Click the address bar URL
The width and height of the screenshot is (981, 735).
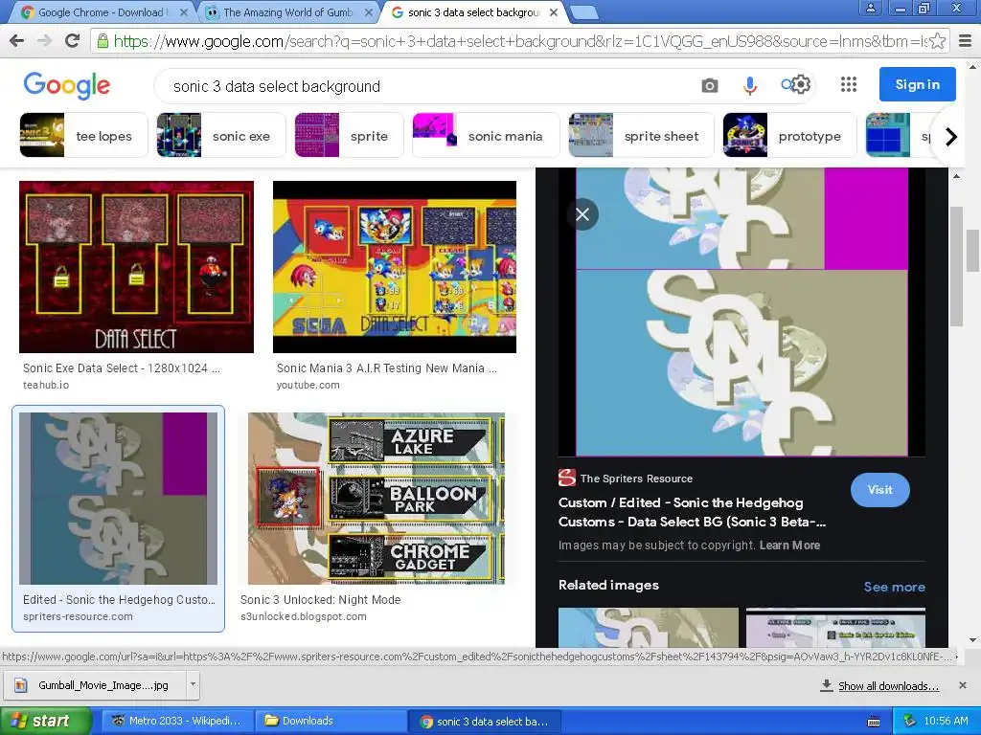[x=520, y=41]
